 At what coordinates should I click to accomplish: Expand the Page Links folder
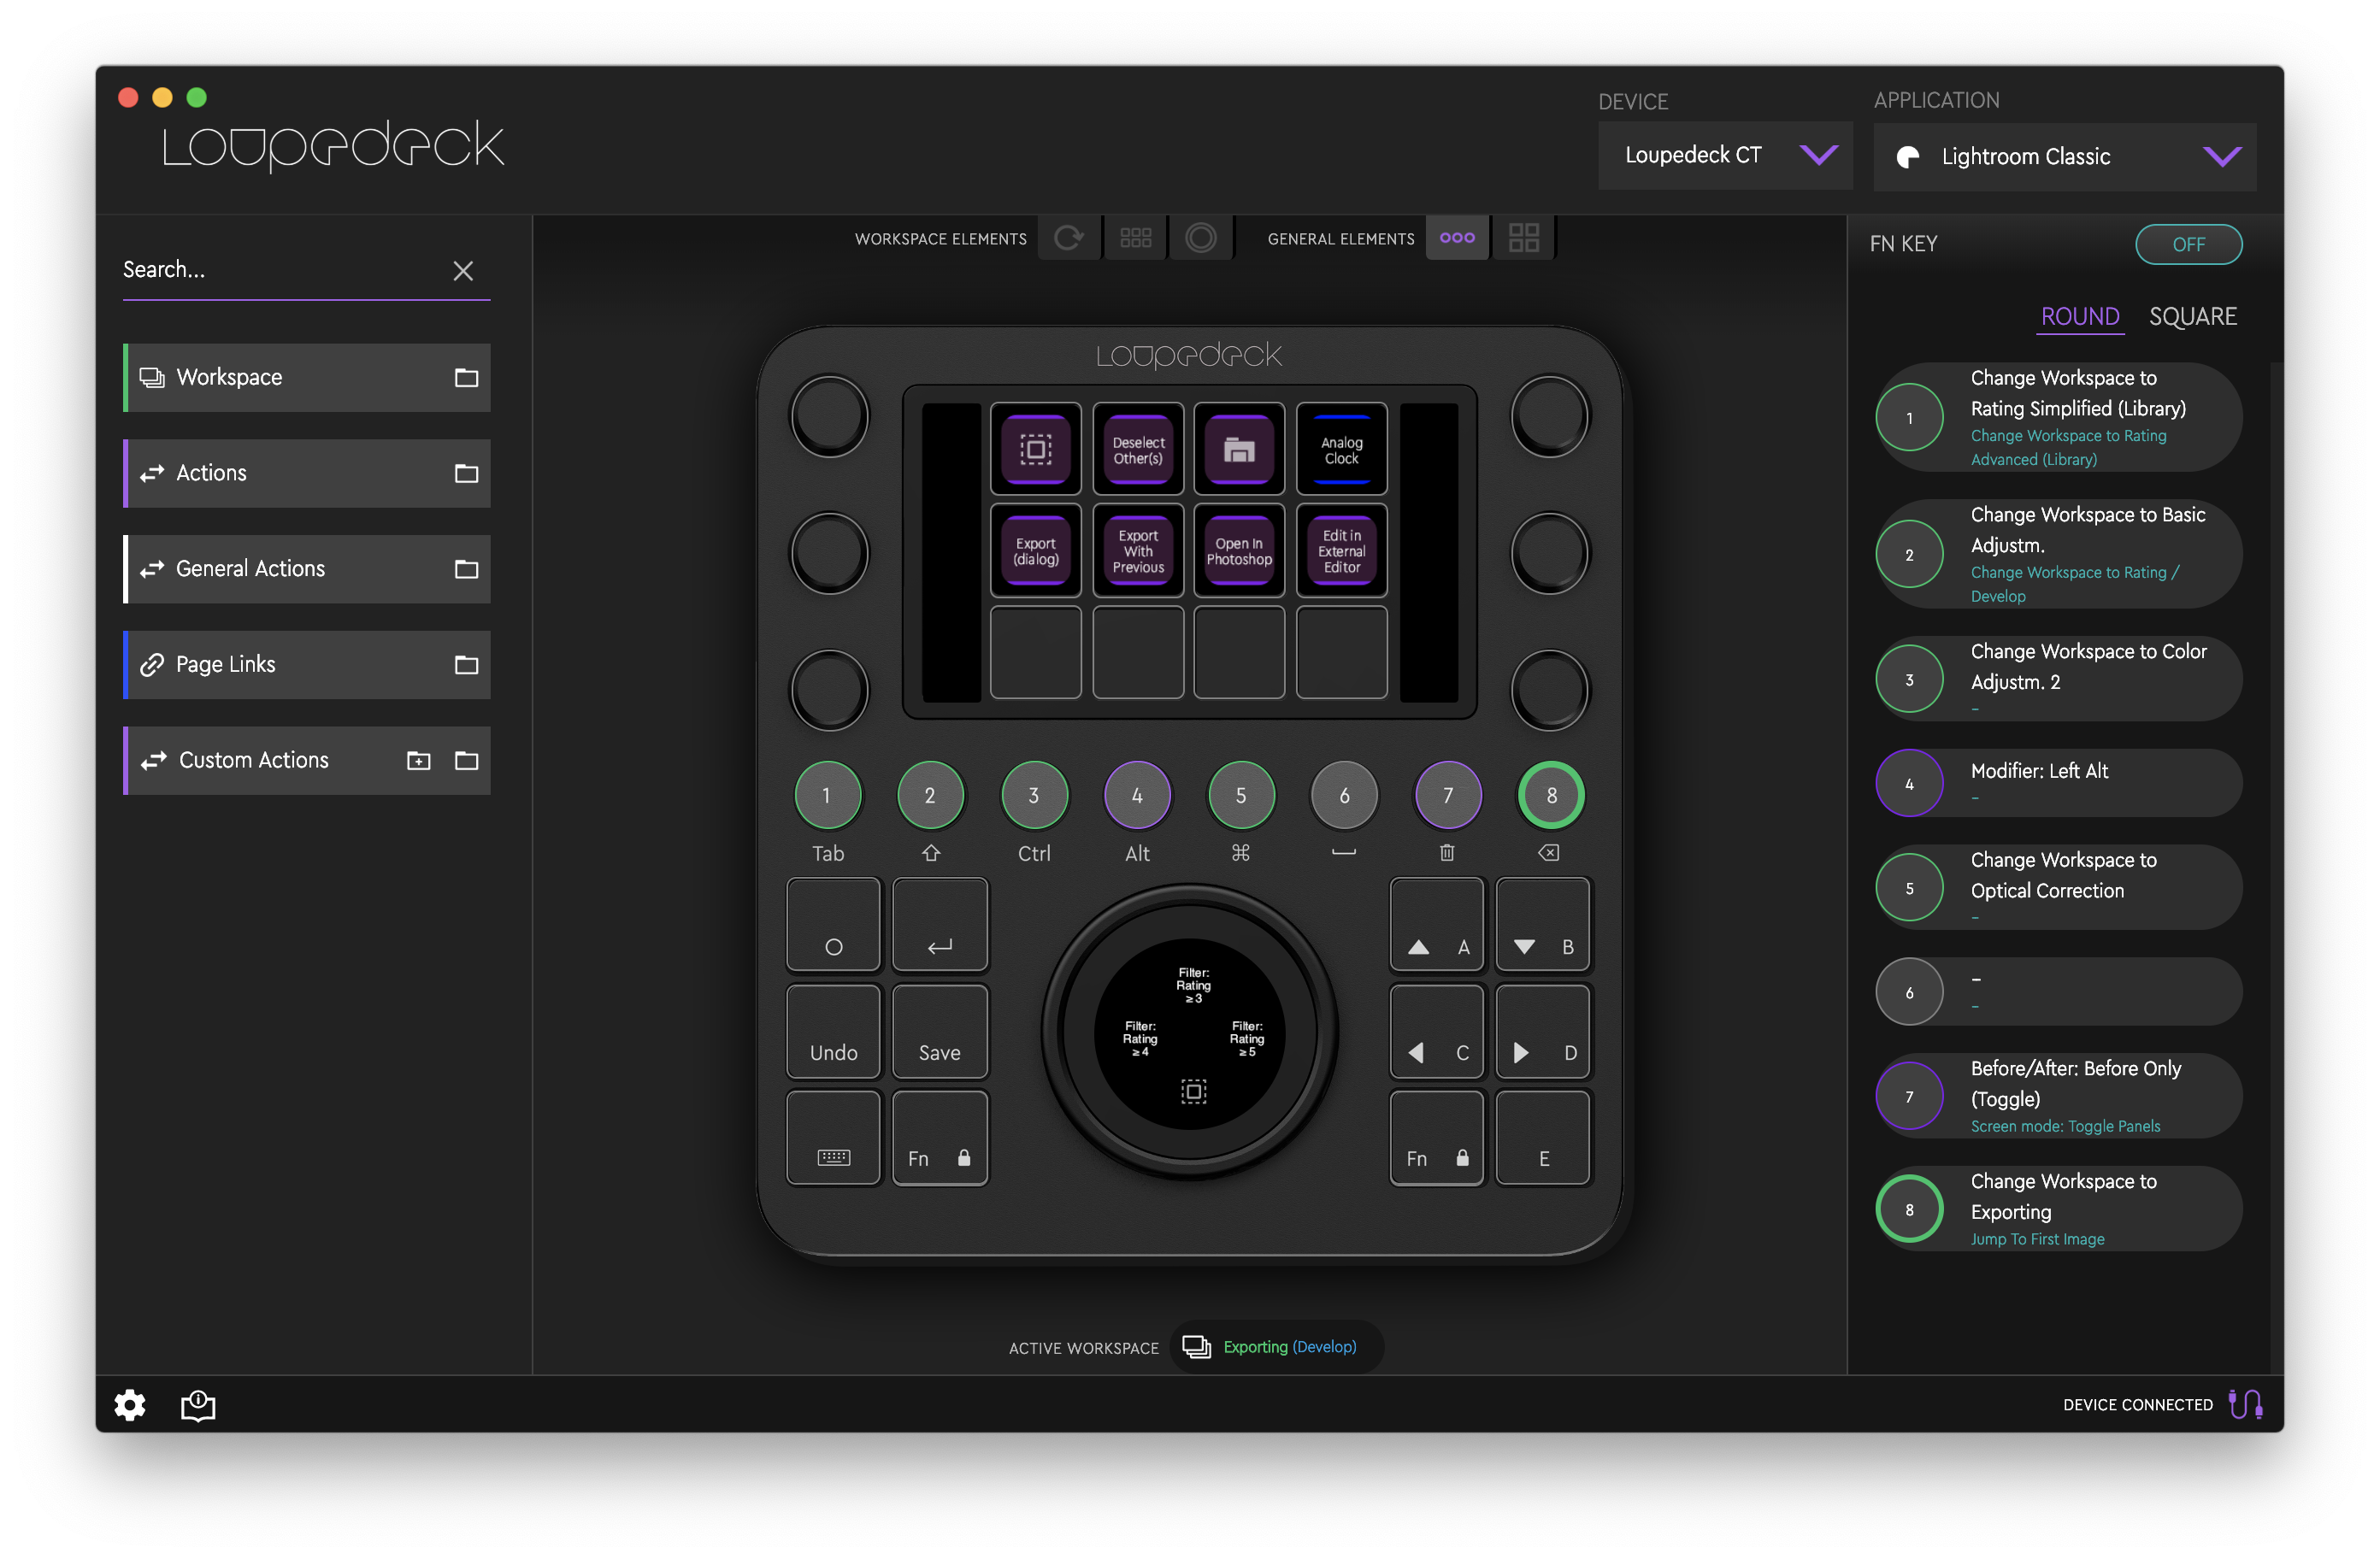click(x=466, y=665)
